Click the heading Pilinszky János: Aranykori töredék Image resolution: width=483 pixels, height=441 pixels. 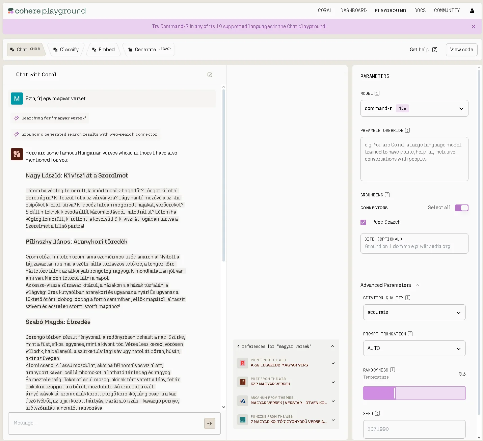pos(77,242)
